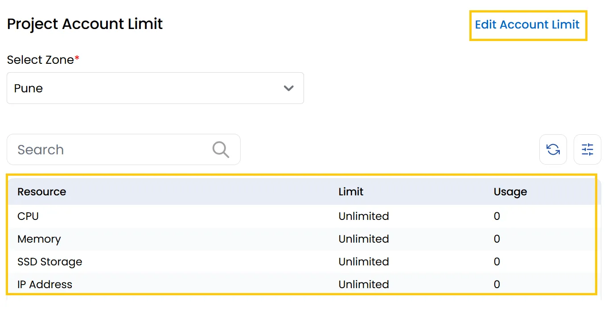Click the Project Account Limit heading

click(x=85, y=24)
